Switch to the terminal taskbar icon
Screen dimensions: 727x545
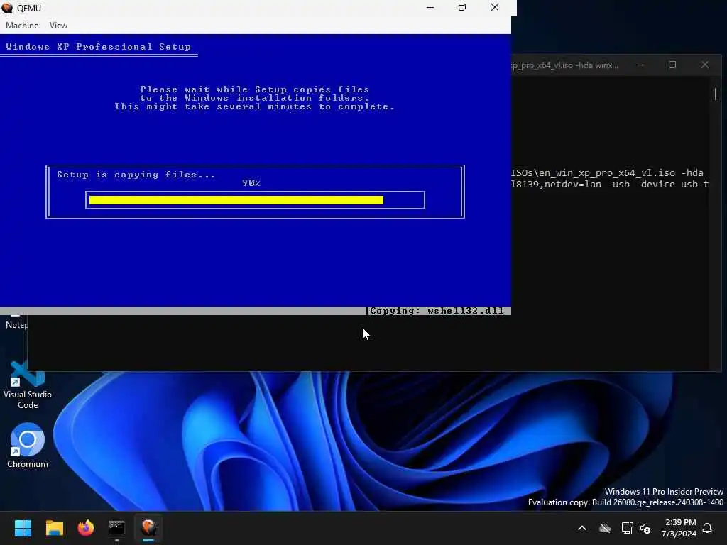coord(116,528)
